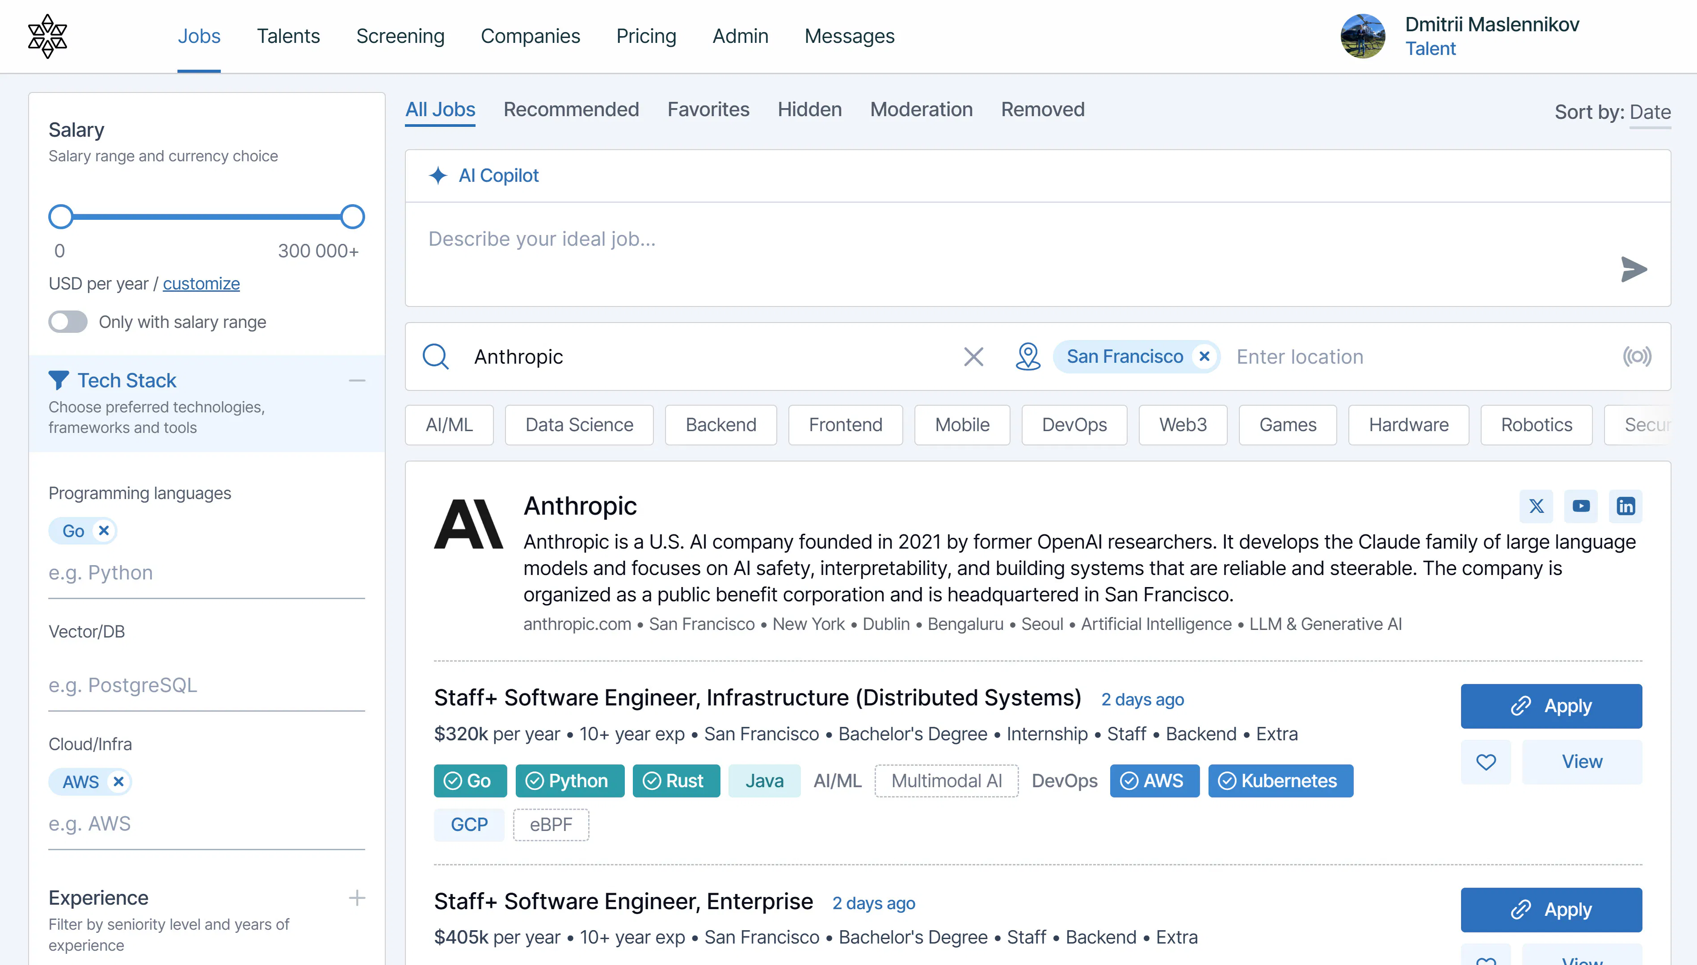Switch to the Recommended jobs tab

coord(571,109)
